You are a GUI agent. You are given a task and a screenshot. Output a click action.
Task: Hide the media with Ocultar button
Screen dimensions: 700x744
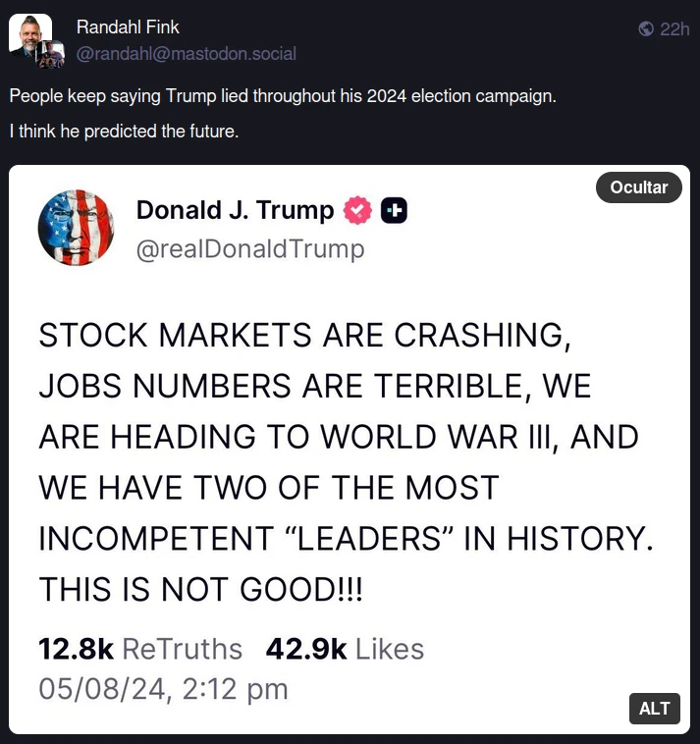639,187
